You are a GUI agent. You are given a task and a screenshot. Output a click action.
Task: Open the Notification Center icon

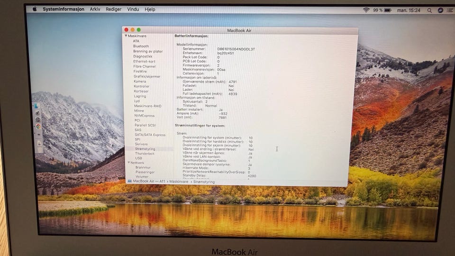point(450,10)
